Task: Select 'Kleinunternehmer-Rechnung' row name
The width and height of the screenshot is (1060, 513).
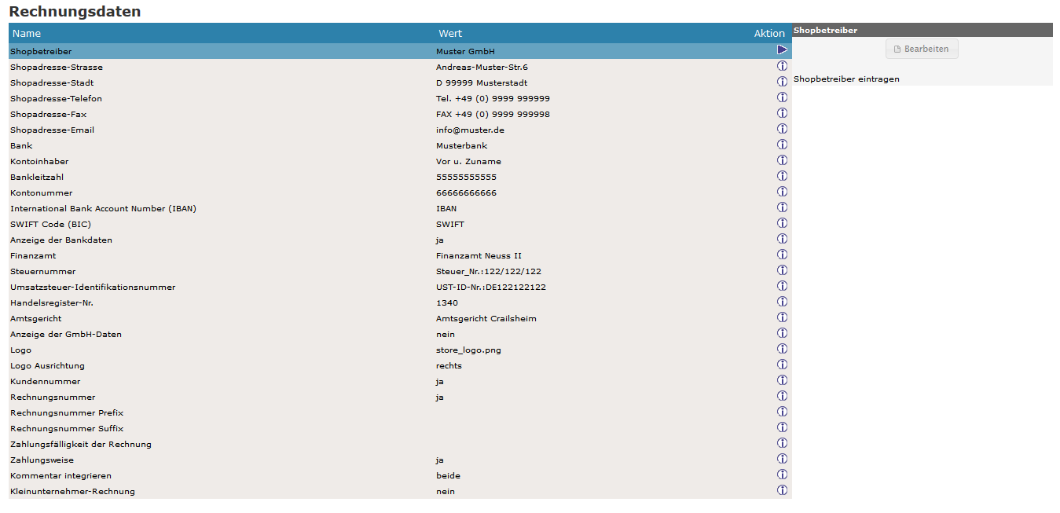Action: point(72,491)
